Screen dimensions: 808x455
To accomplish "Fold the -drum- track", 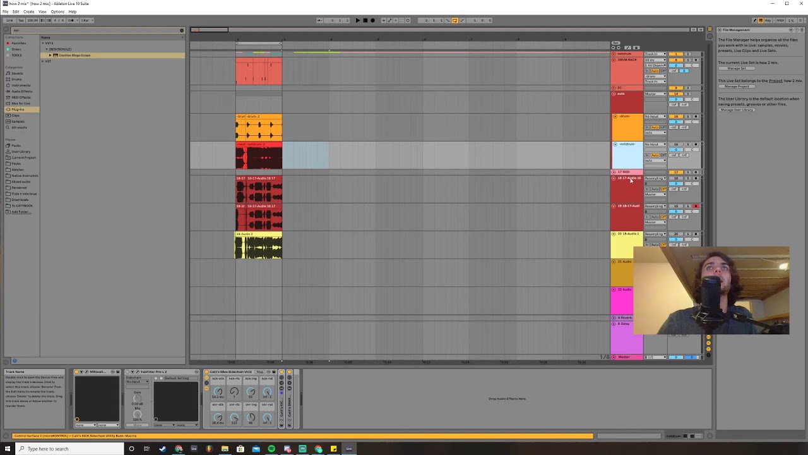I will [615, 116].
